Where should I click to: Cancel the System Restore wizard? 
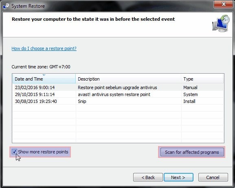pyautogui.click(x=213, y=177)
